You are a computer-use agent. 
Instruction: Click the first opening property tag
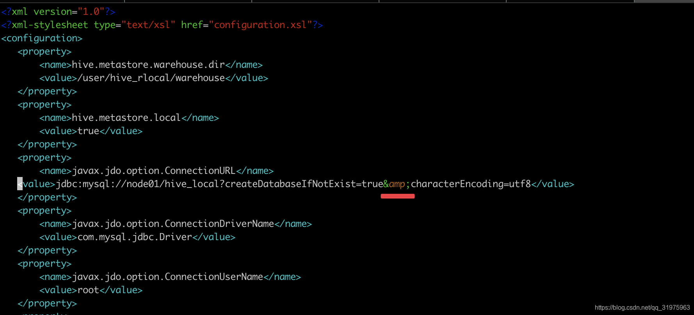pyautogui.click(x=44, y=51)
